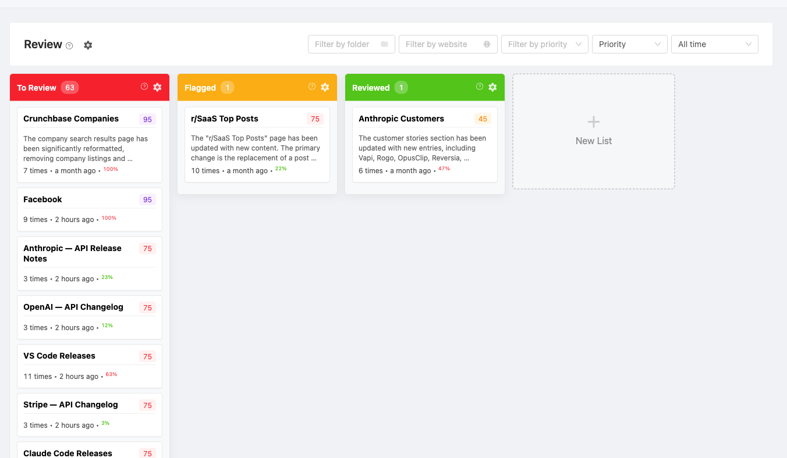Click the Crunchbase Companies change summary text
Screen dimensions: 787x458
point(86,148)
